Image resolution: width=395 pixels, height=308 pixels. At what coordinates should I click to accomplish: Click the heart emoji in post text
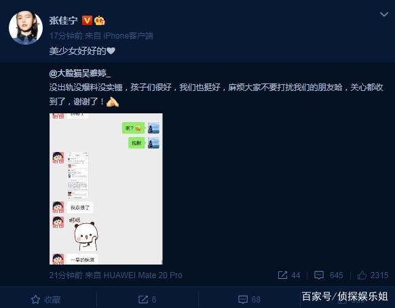coord(111,51)
